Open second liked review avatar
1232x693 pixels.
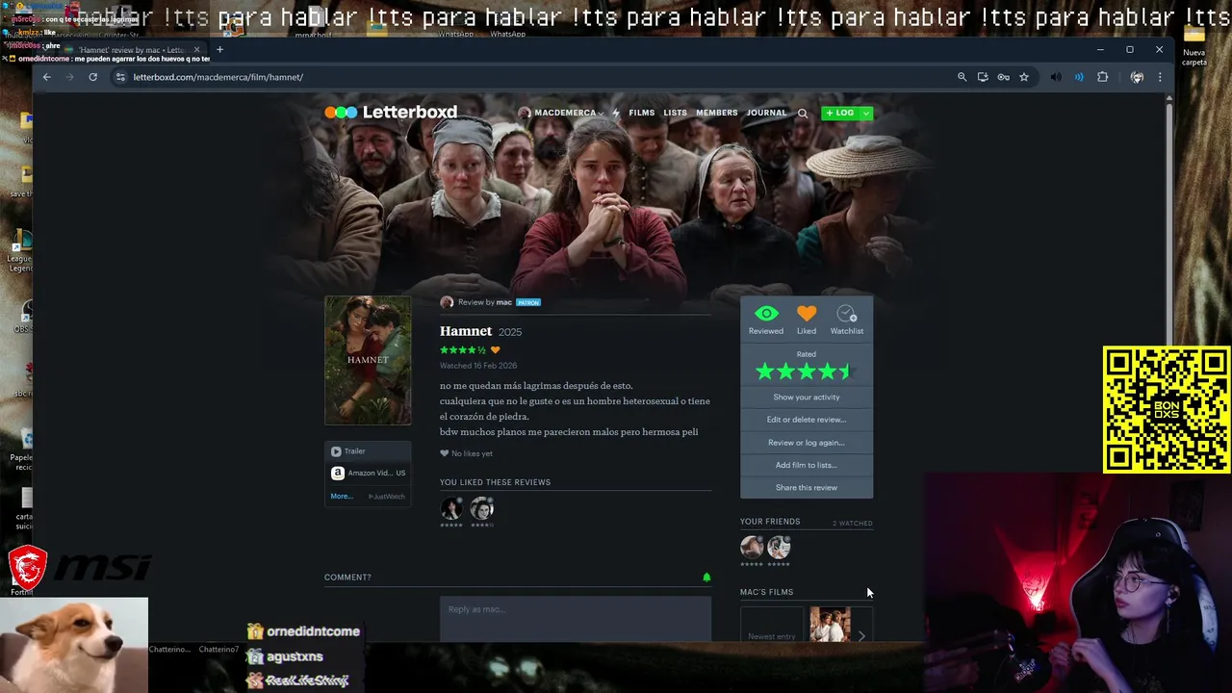tap(482, 509)
